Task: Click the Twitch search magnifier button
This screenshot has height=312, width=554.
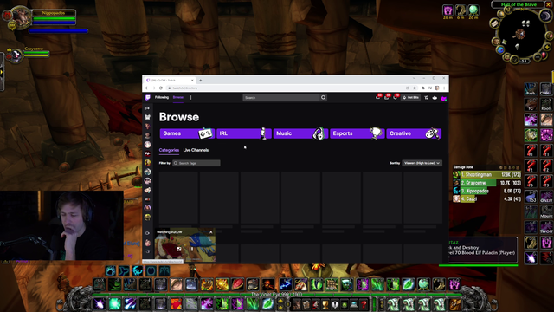Action: (323, 98)
